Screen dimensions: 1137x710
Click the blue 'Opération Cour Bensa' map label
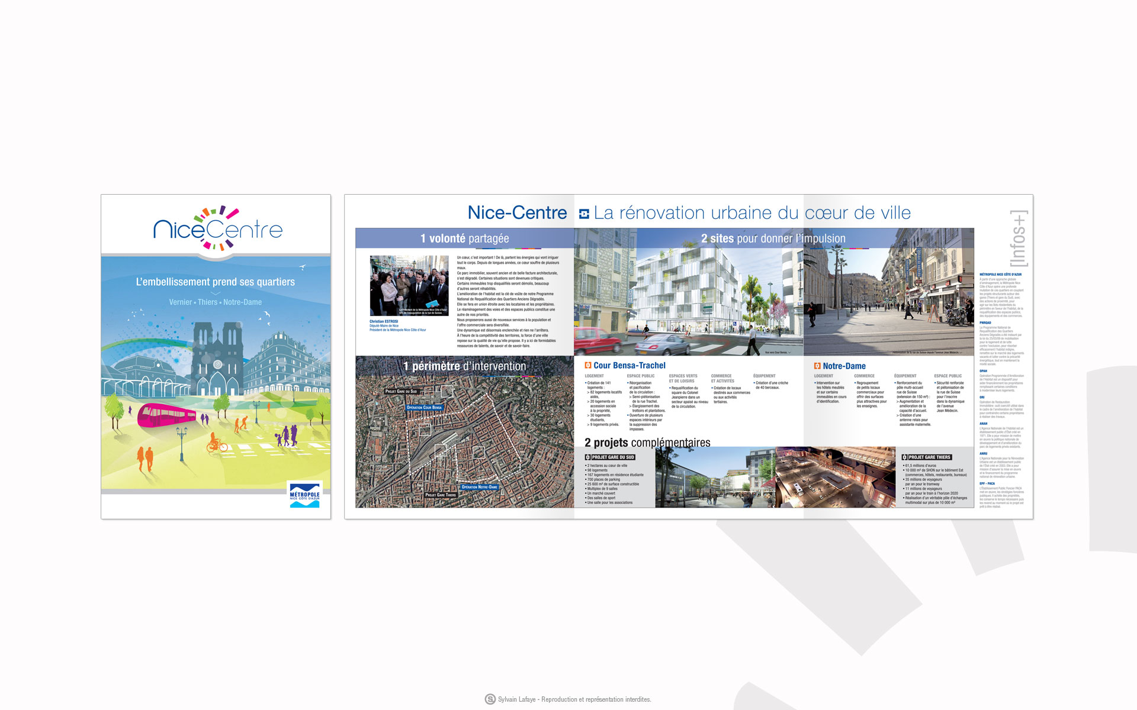click(424, 407)
